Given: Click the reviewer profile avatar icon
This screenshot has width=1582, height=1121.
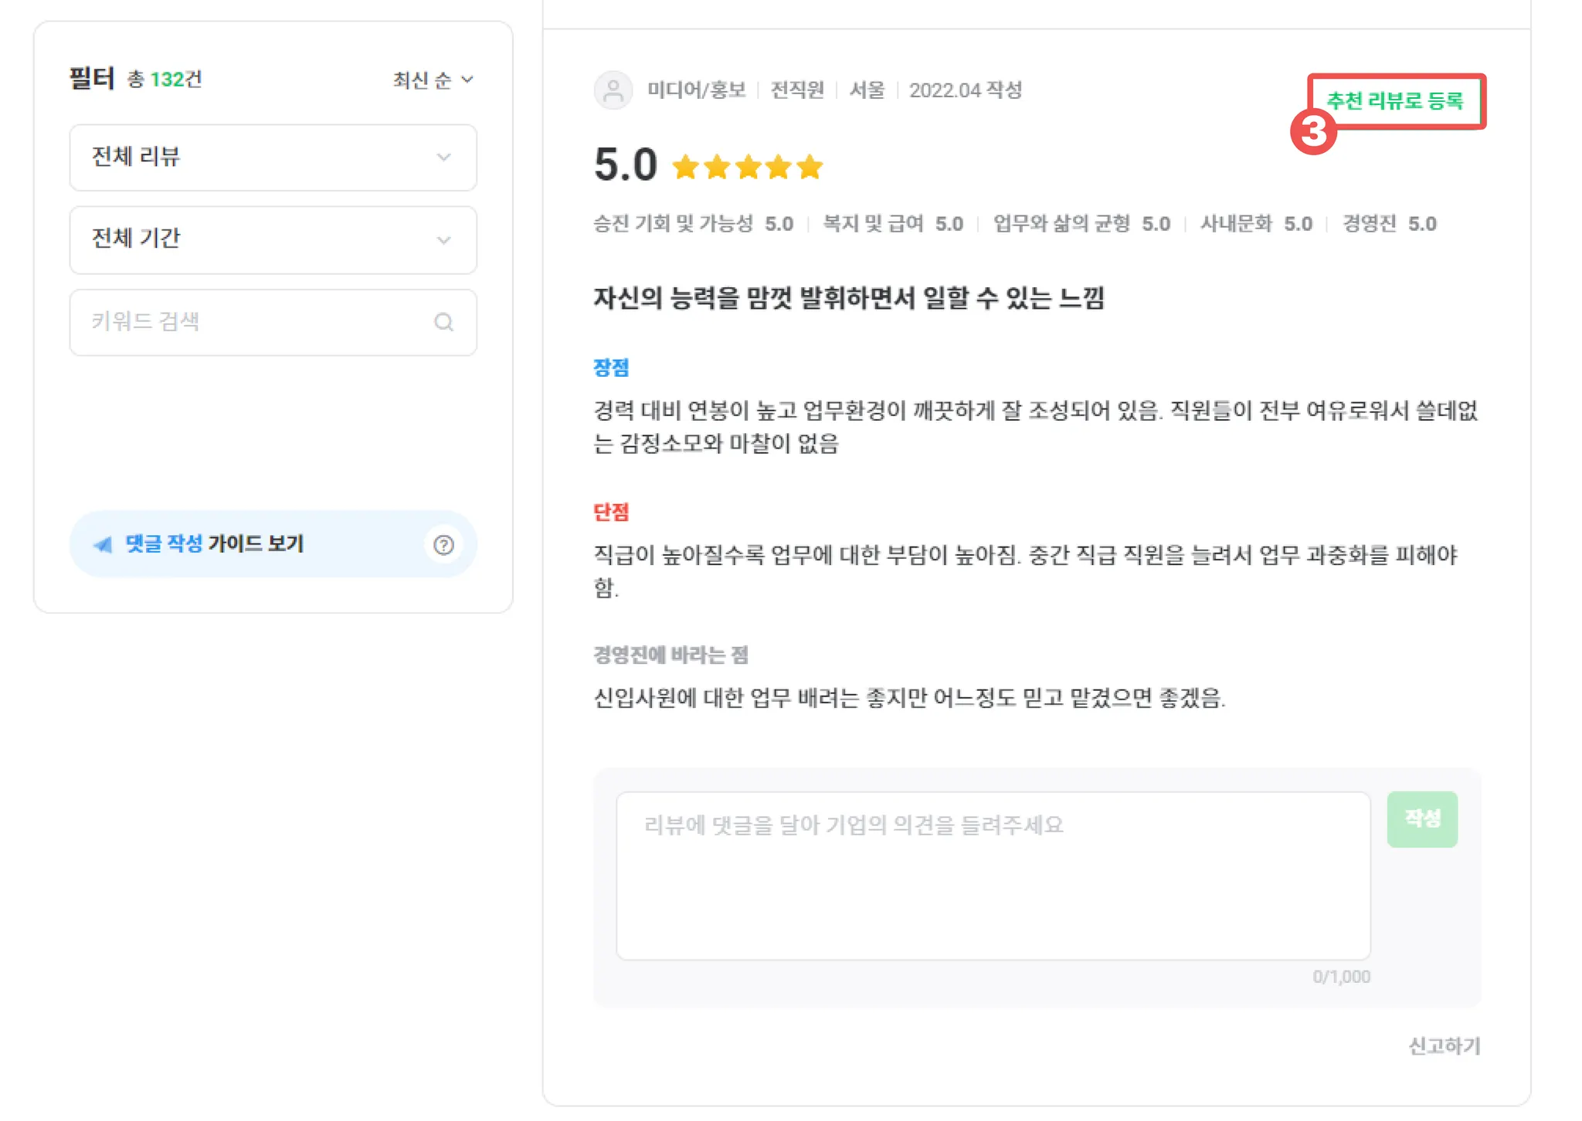Looking at the screenshot, I should tap(613, 91).
